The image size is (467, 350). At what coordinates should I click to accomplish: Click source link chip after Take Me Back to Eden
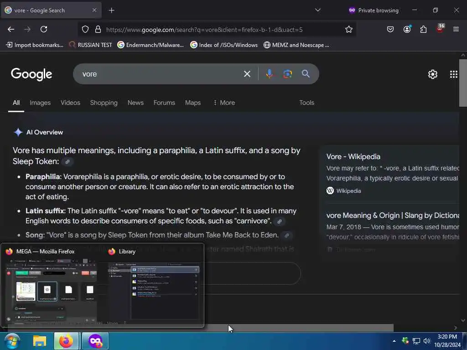tap(287, 236)
